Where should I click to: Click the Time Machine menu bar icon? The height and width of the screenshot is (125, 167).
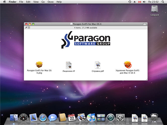tap(130, 2)
